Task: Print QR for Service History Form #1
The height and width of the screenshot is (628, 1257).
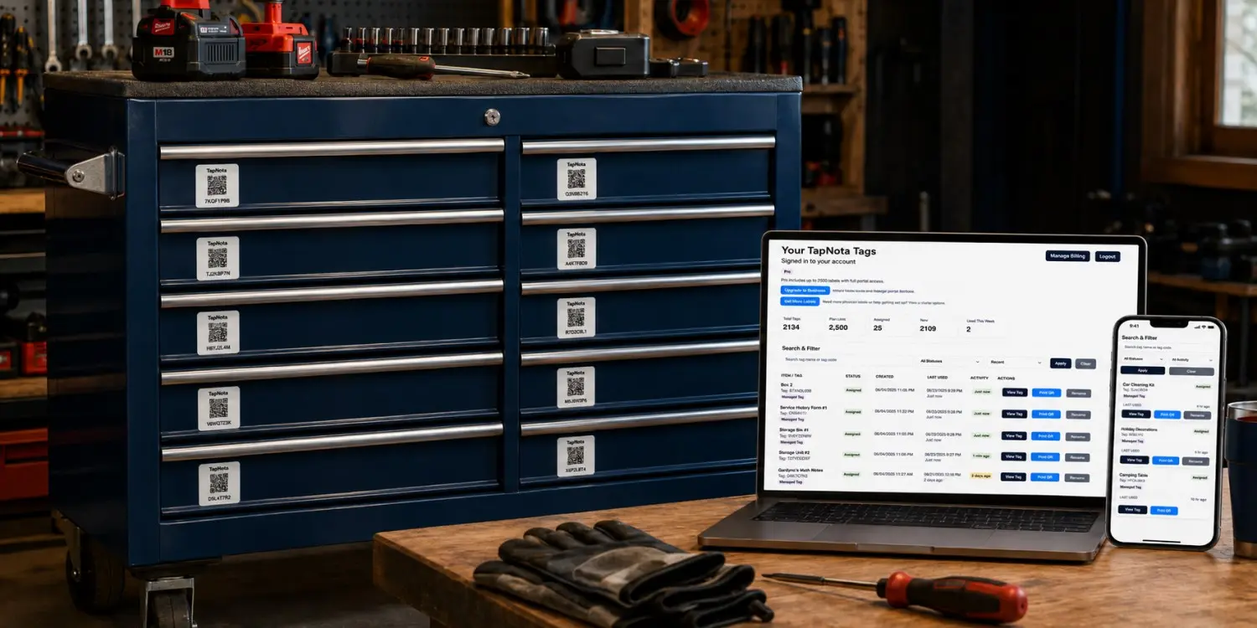Action: tap(1046, 414)
